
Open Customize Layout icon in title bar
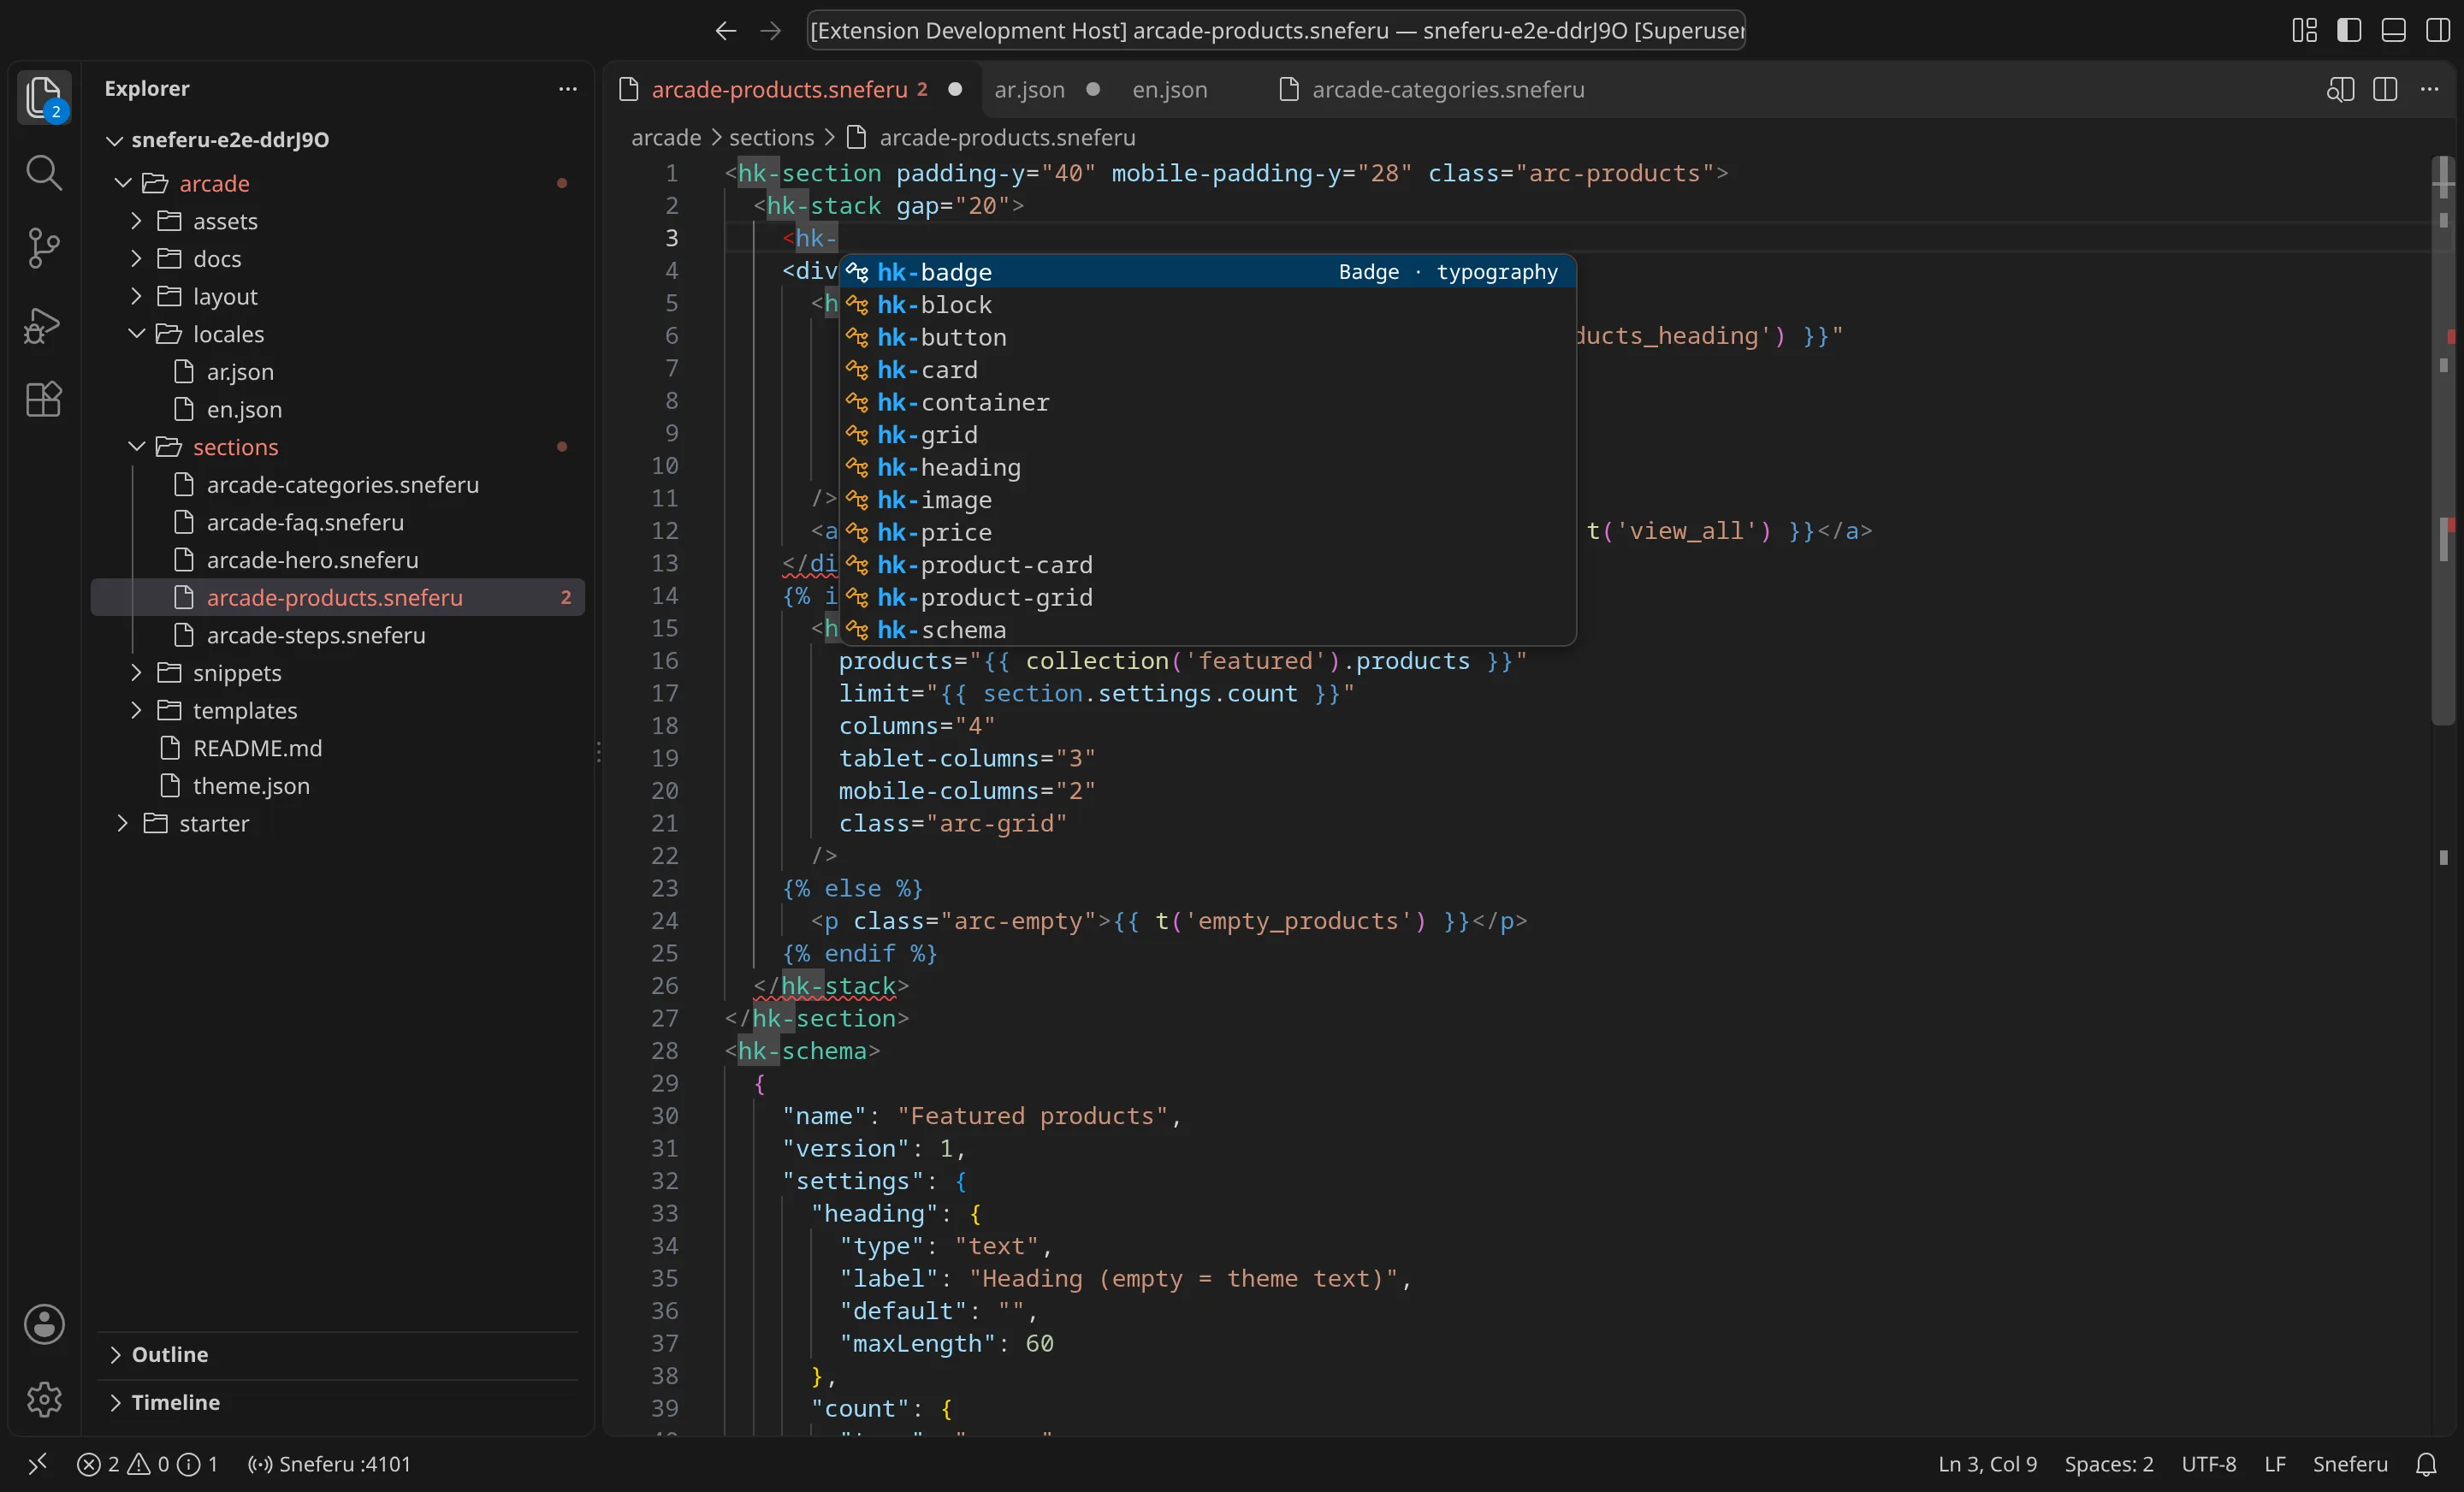[2304, 30]
